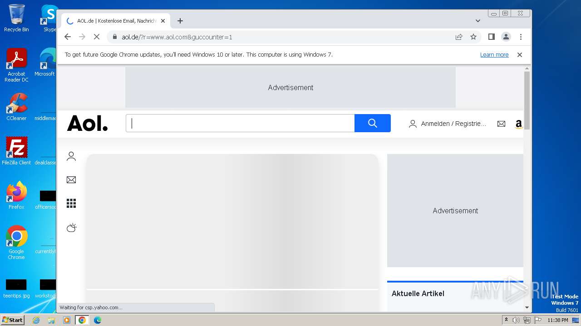
Task: Click the scrollbar down arrow
Action: (527, 307)
